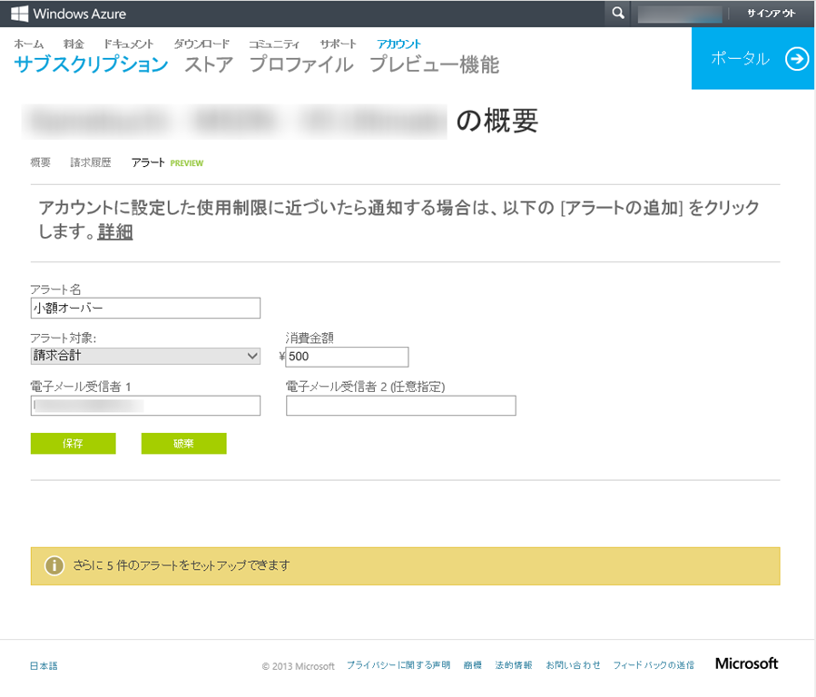Click the 日本語 language link
816x697 pixels.
pyautogui.click(x=44, y=666)
